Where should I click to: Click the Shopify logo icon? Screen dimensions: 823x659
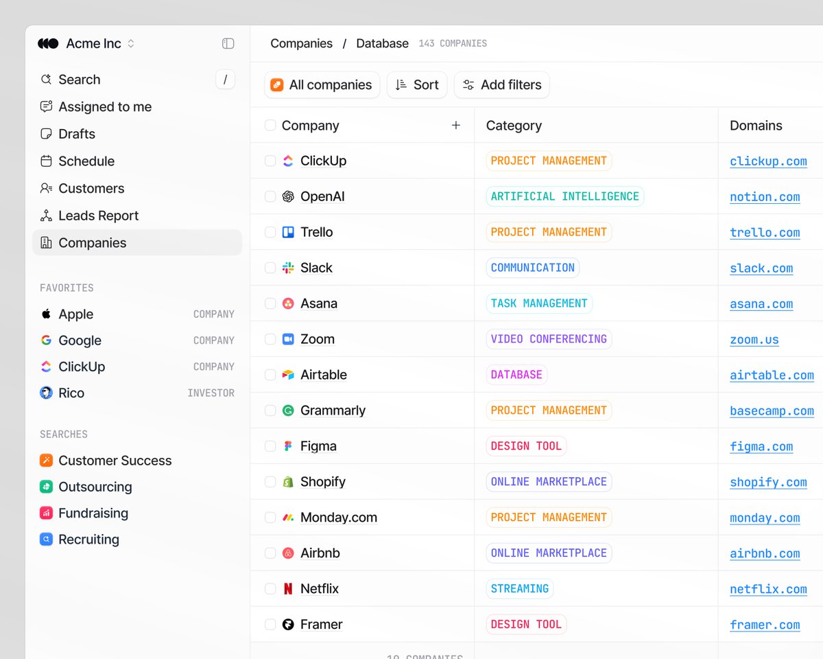[x=288, y=482]
